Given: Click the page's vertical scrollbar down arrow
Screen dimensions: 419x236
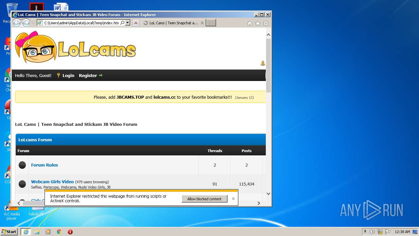Looking at the screenshot, I should [268, 193].
